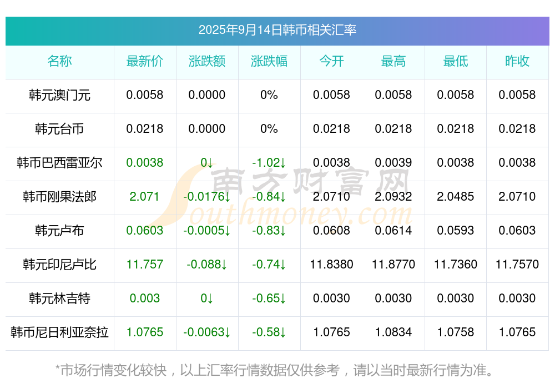Screen dimensions: 555x388
Task: Click the 涨跌幅 column header
Action: 269,61
